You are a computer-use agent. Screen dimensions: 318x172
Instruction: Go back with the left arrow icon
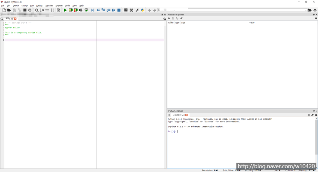149,10
